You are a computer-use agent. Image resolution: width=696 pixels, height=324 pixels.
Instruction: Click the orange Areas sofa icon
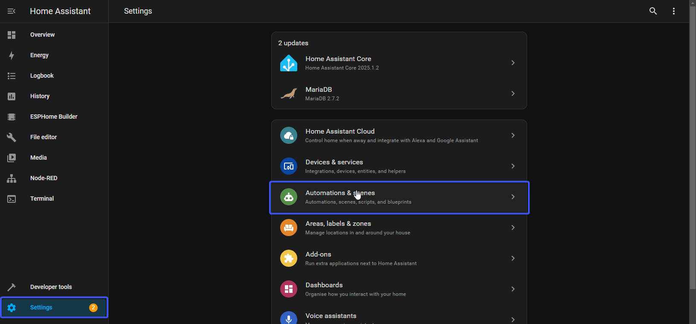click(x=289, y=228)
